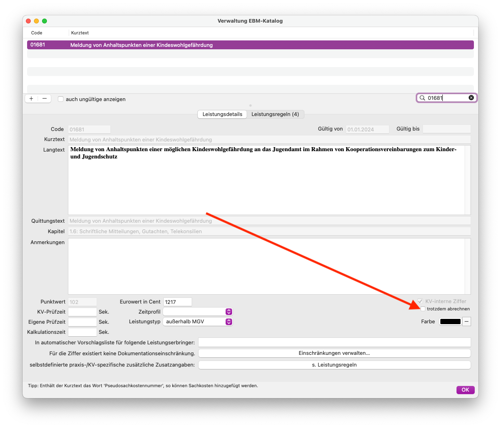Switch to the Leistungsregeln (4) tab
The height and width of the screenshot is (428, 501).
pos(275,114)
